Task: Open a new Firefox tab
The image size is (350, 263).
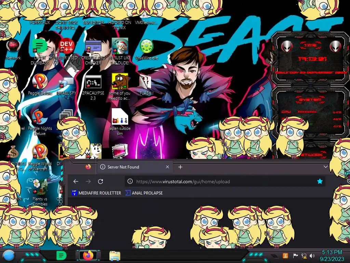Action: (180, 167)
